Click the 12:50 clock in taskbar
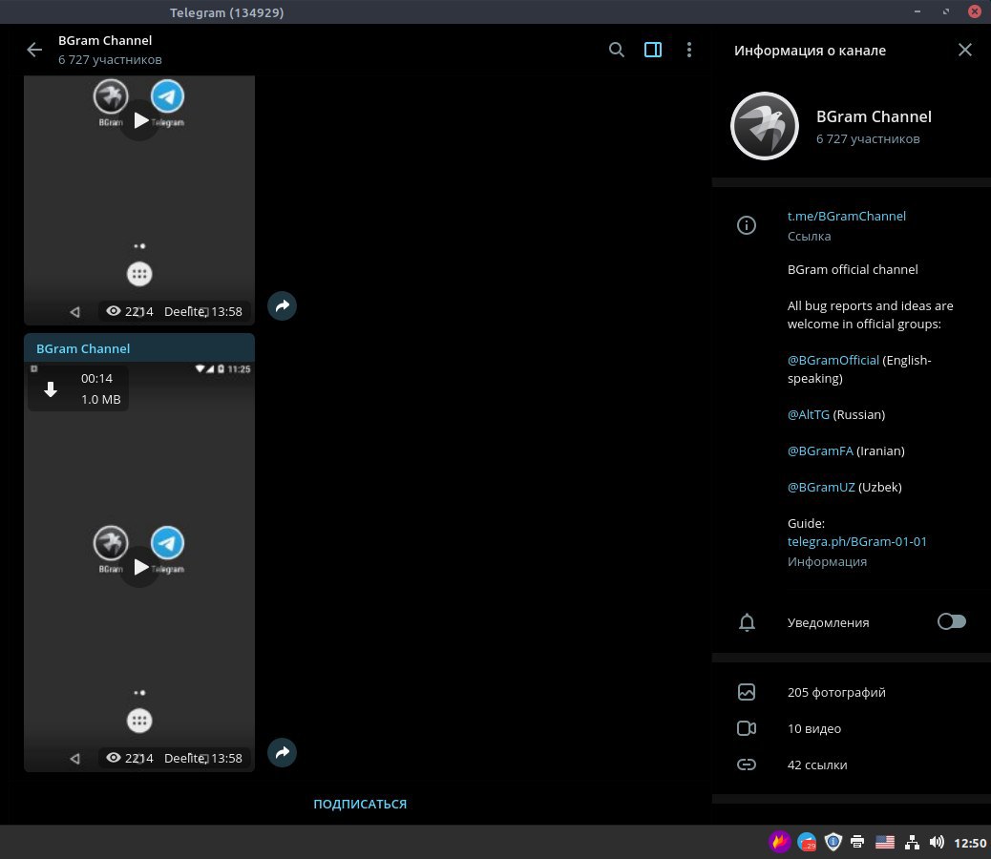 point(969,843)
